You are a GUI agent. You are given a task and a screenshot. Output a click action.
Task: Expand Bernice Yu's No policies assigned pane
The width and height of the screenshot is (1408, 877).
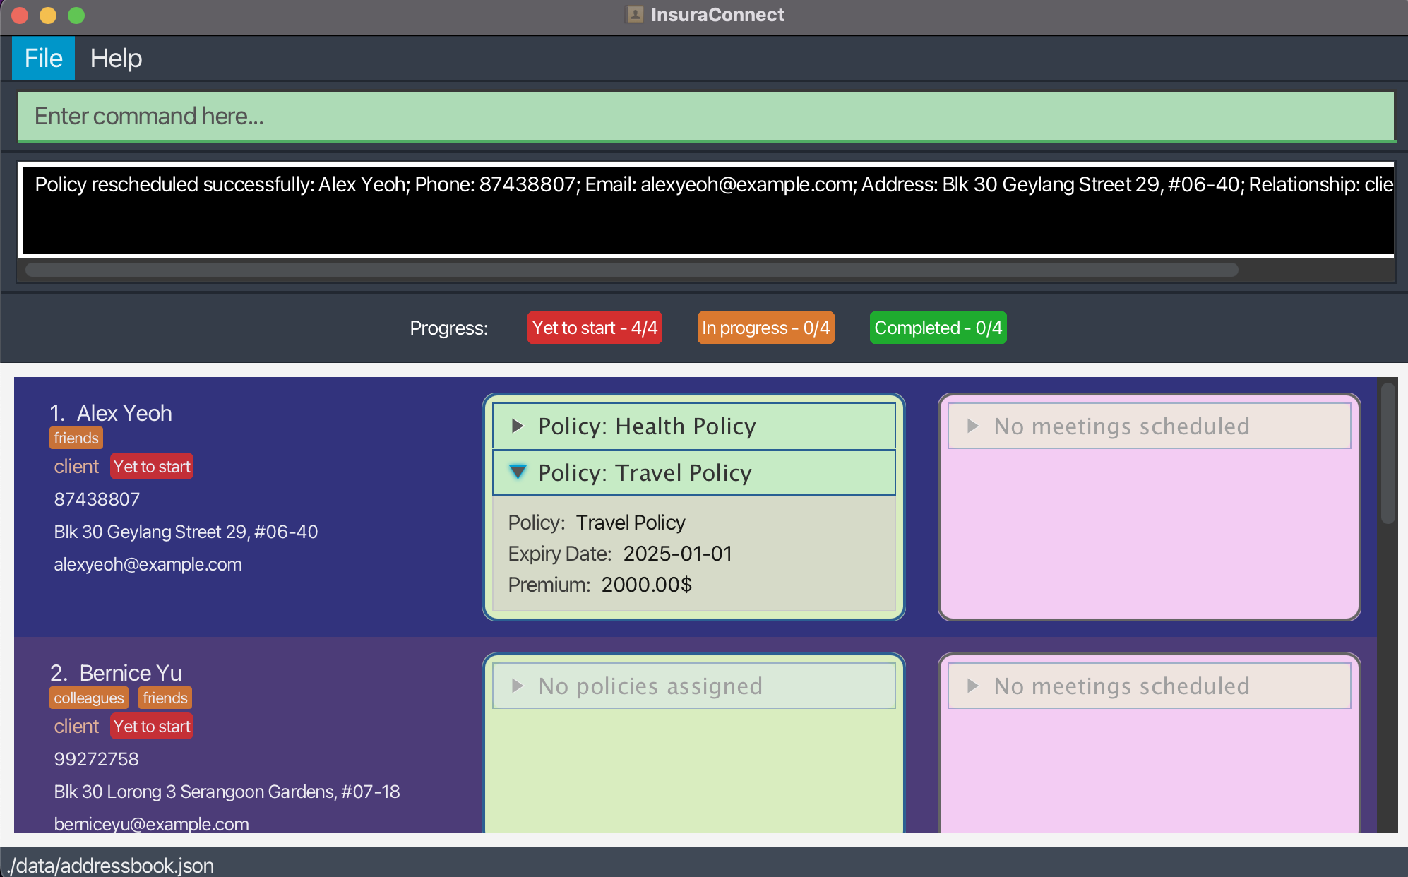(693, 686)
